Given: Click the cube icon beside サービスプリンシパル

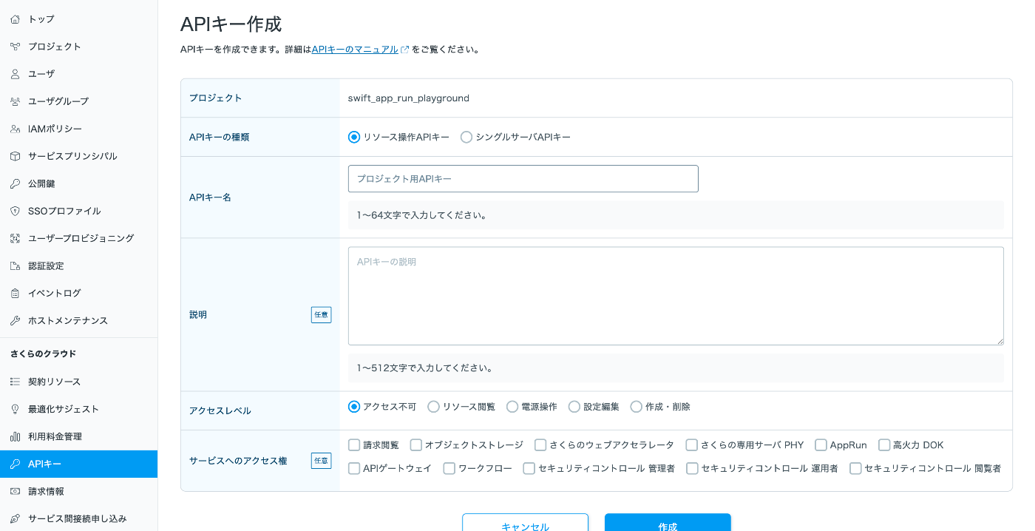Looking at the screenshot, I should coord(15,156).
